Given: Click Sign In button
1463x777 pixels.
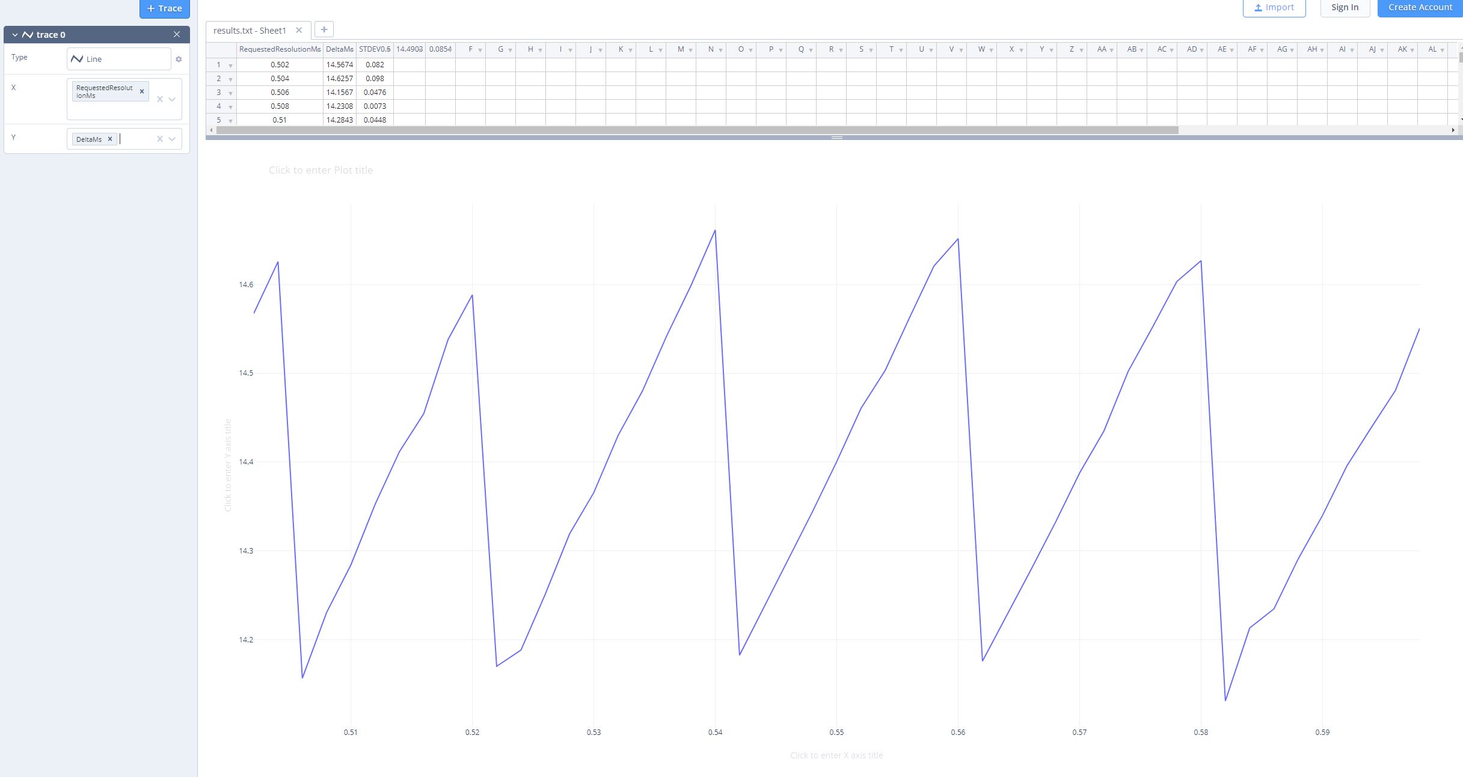Looking at the screenshot, I should coord(1345,7).
